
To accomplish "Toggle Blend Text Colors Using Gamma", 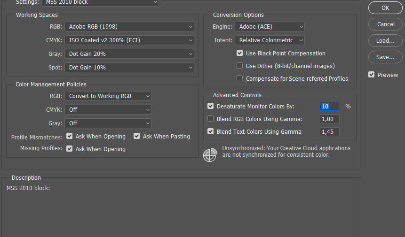I will (211, 132).
